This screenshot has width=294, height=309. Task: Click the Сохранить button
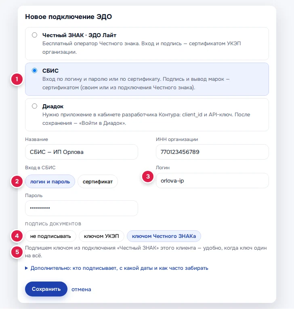coord(46,289)
